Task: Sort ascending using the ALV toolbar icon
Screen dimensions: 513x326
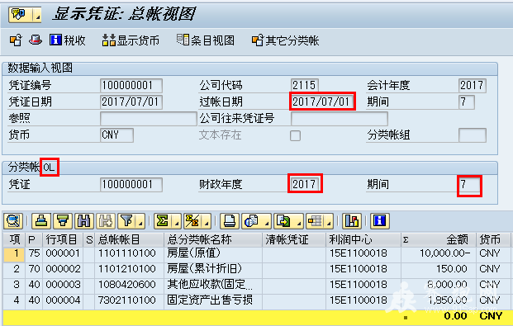Action: tap(41, 221)
